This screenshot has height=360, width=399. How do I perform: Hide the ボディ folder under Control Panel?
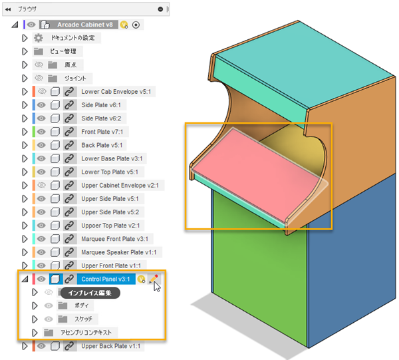point(49,305)
